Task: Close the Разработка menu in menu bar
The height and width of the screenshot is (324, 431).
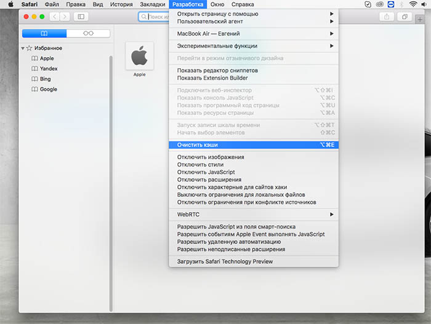Action: 188,4
